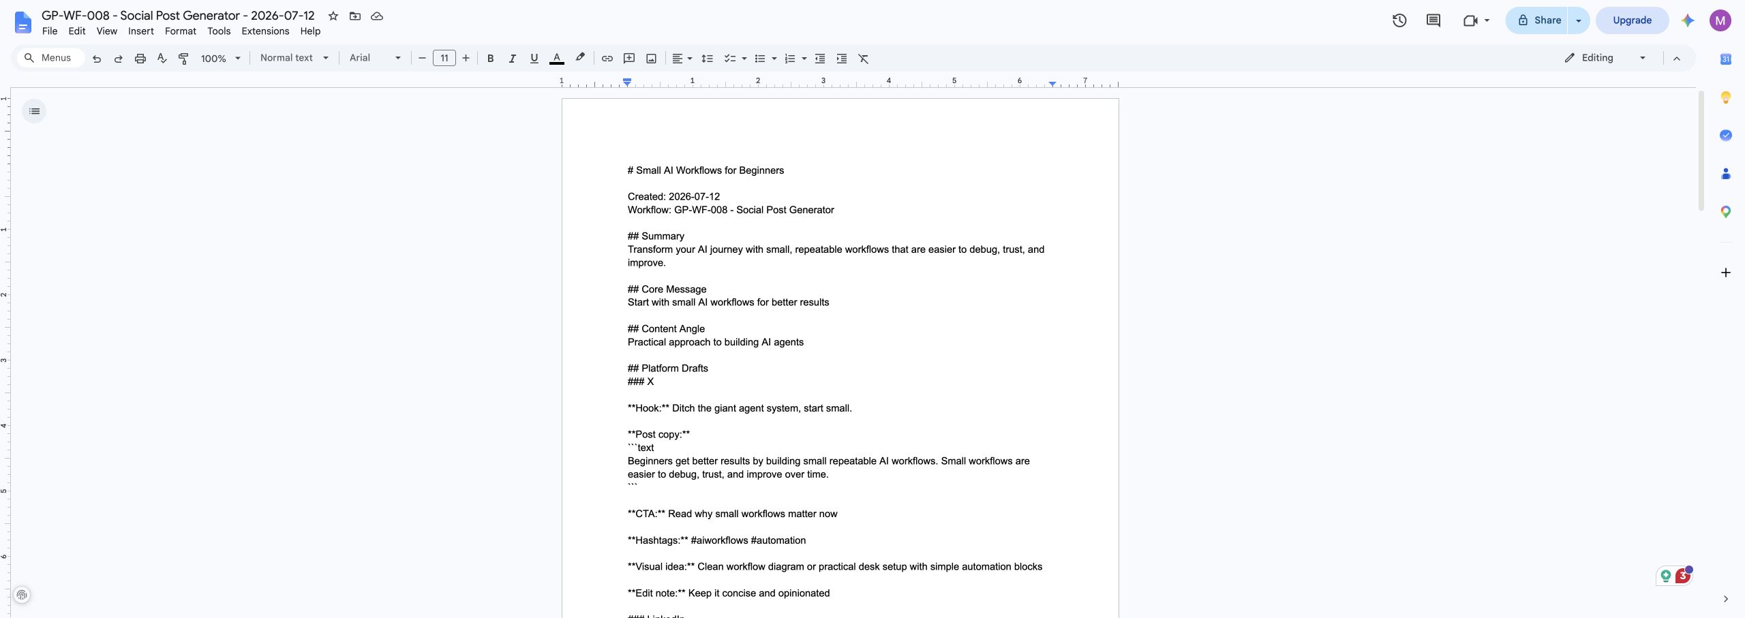
Task: Clear formatting with toolbar icon
Action: (x=864, y=59)
